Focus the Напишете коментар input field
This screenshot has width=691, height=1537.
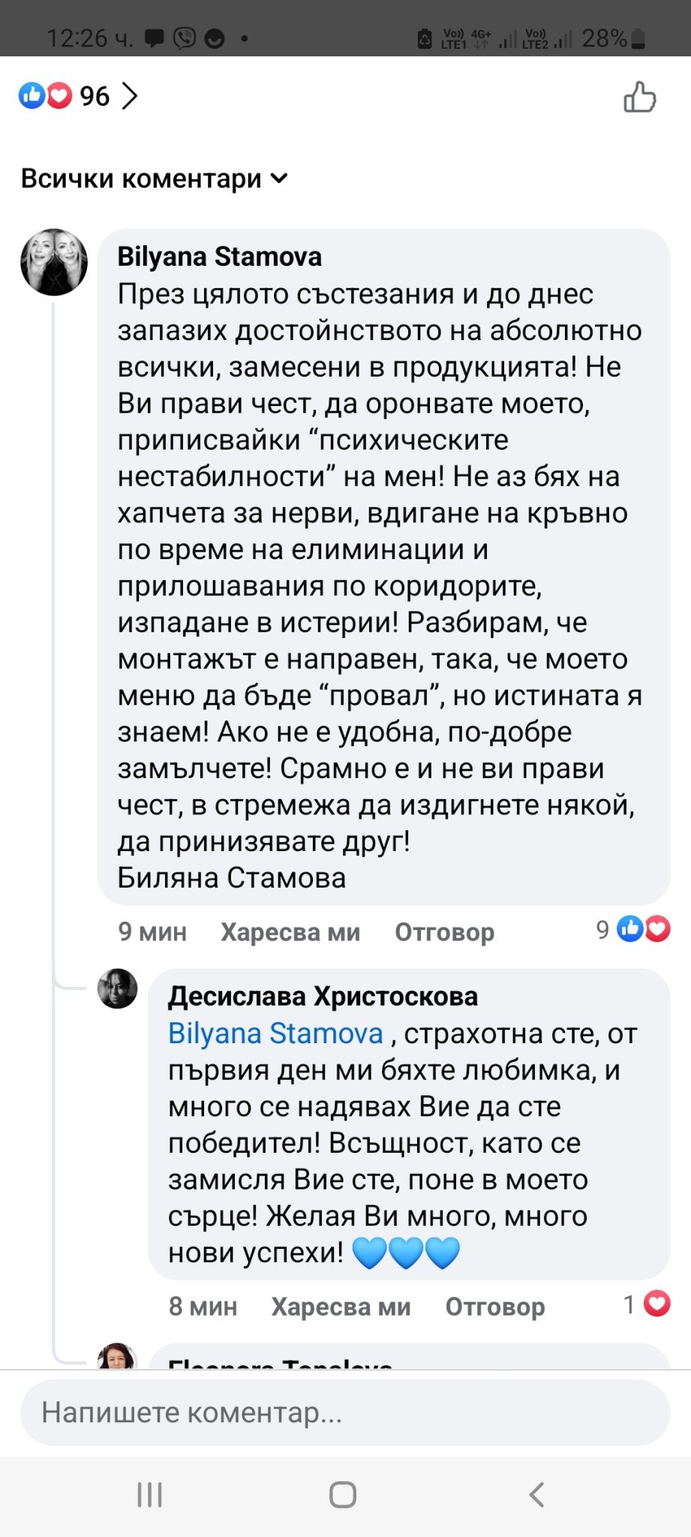tap(345, 1412)
